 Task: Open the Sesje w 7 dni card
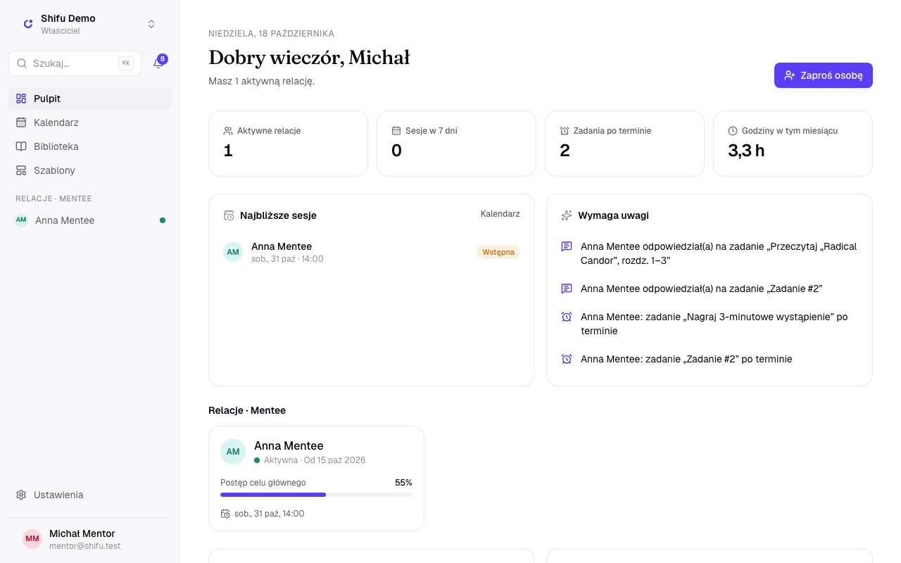point(456,144)
